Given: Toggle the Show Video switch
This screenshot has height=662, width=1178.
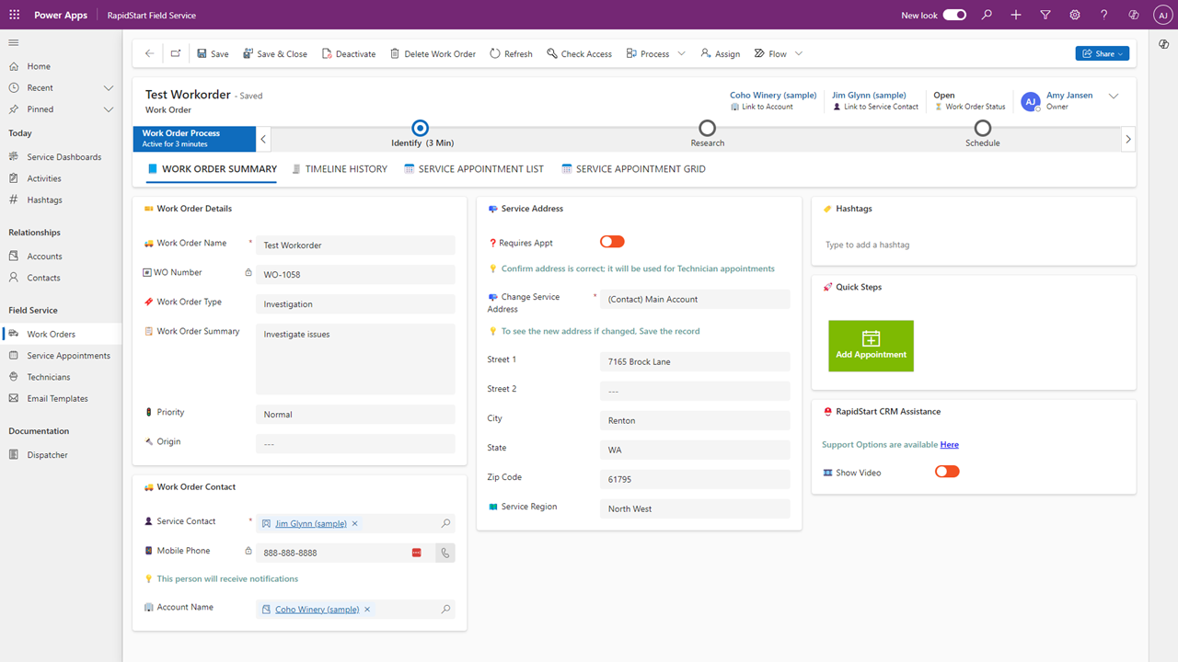Looking at the screenshot, I should pyautogui.click(x=947, y=472).
